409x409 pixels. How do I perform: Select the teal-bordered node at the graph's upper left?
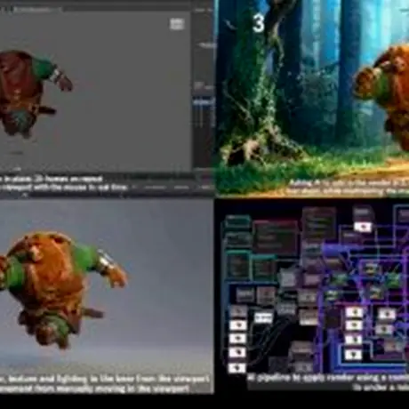237,221
